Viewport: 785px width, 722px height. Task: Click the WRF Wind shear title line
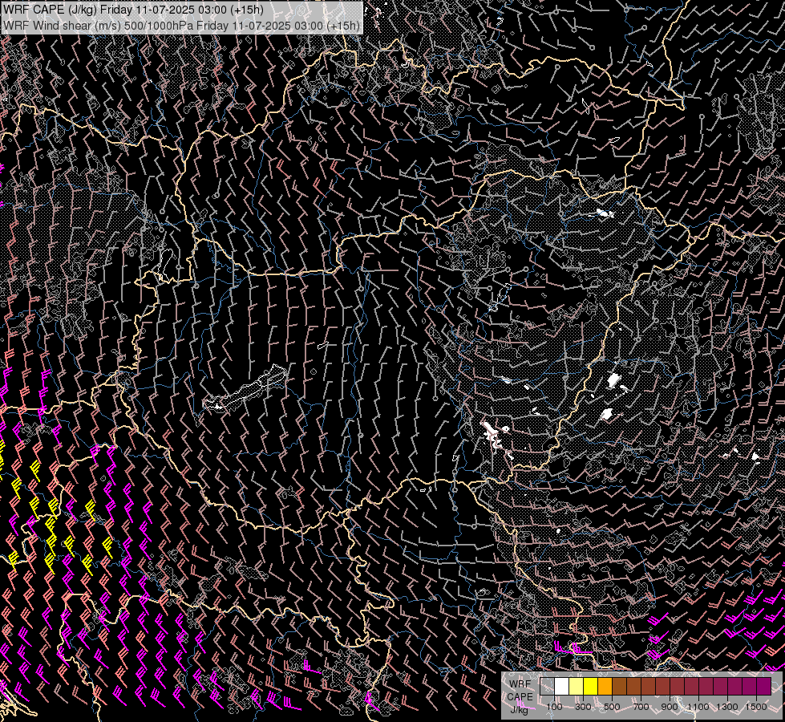pos(181,25)
